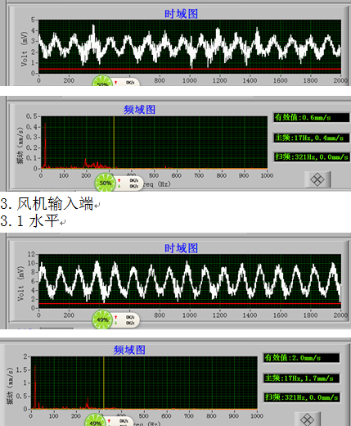Click the 时域图 title above the 0-12 mV chart
The image size is (351, 426).
pyautogui.click(x=181, y=248)
